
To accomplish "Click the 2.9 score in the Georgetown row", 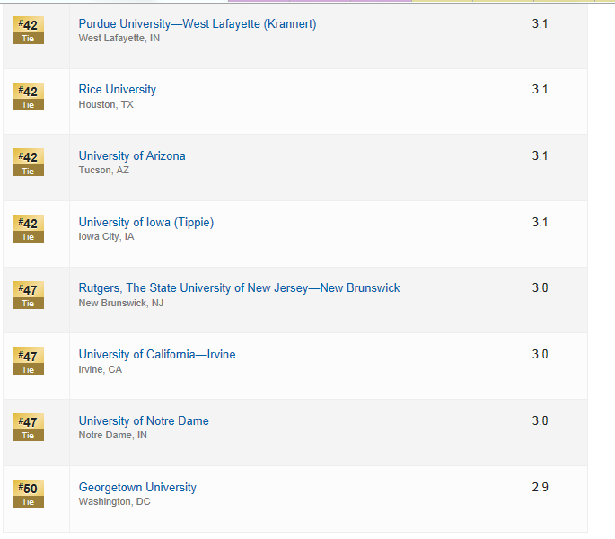I will [540, 488].
